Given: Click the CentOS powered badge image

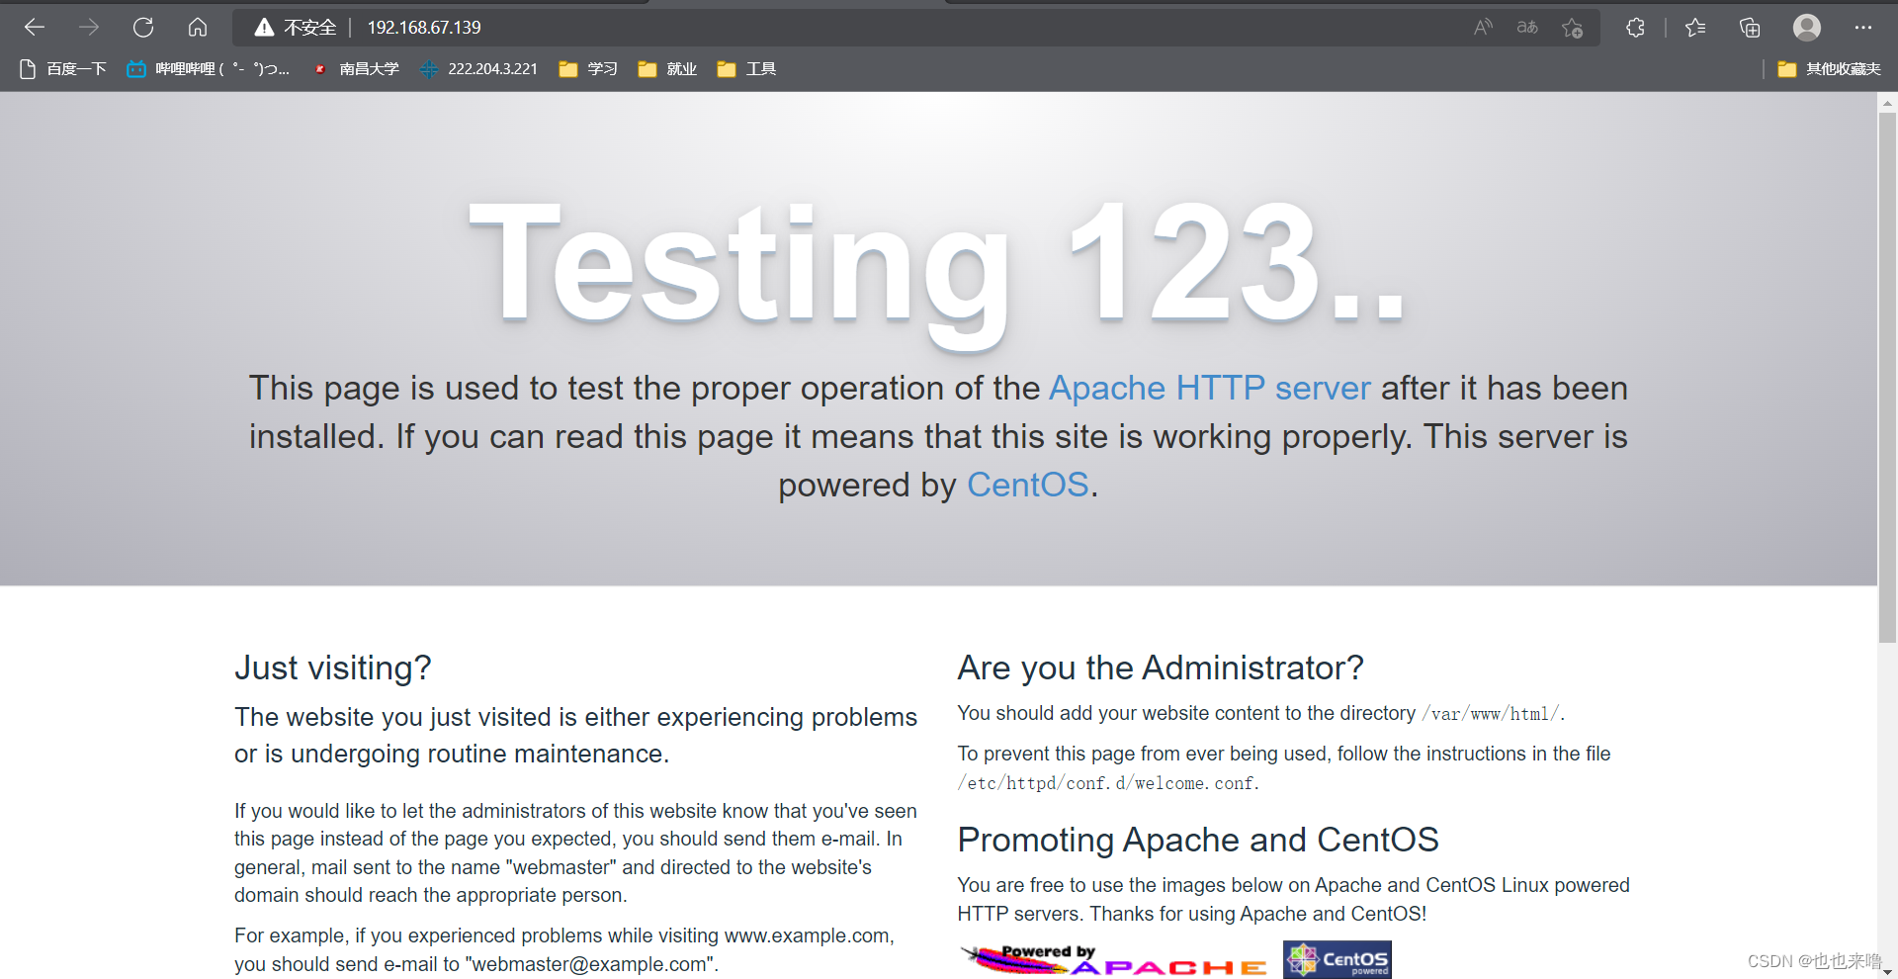Looking at the screenshot, I should pos(1337,959).
